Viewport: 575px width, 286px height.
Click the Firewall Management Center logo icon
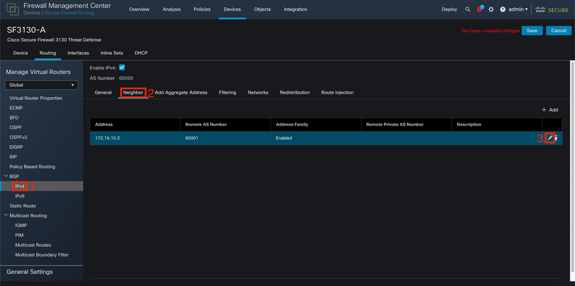coord(13,9)
